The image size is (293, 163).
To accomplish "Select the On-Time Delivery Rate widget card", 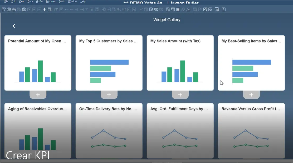I will (x=109, y=131).
